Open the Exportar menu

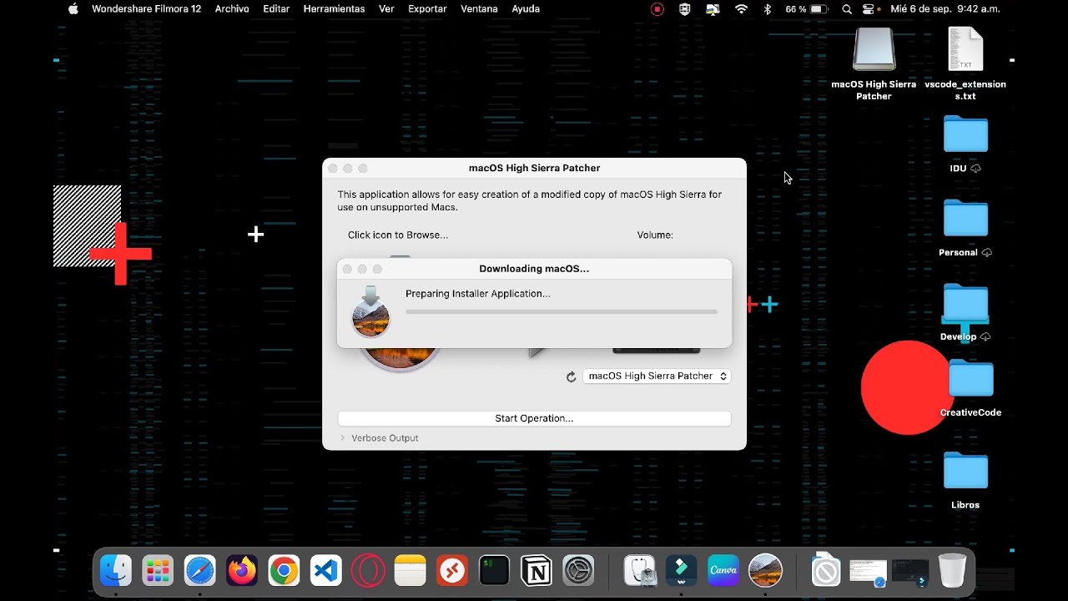pos(427,9)
